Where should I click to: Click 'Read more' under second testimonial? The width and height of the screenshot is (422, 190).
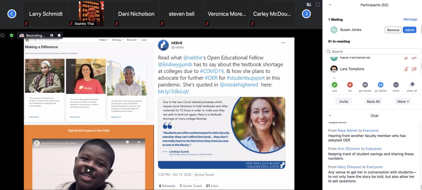click(74, 116)
